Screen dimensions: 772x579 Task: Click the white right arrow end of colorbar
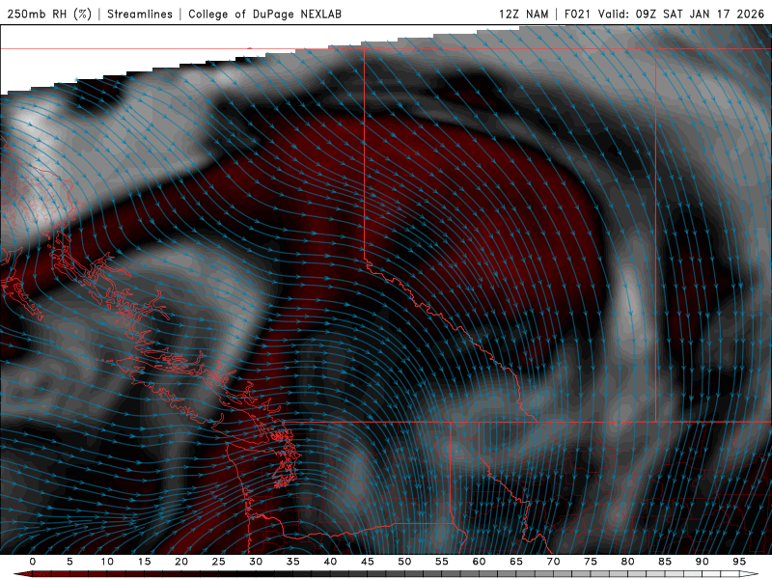click(750, 574)
